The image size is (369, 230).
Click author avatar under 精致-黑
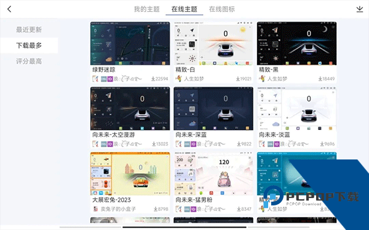[262, 79]
